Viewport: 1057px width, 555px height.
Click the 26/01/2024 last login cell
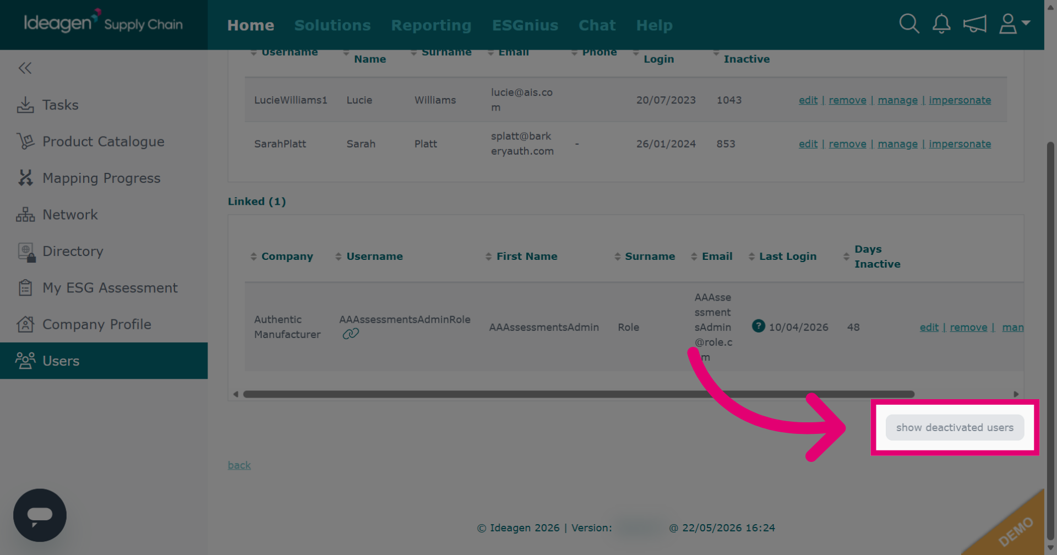pyautogui.click(x=666, y=144)
